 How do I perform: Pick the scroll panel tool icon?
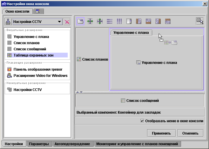tap(129, 21)
